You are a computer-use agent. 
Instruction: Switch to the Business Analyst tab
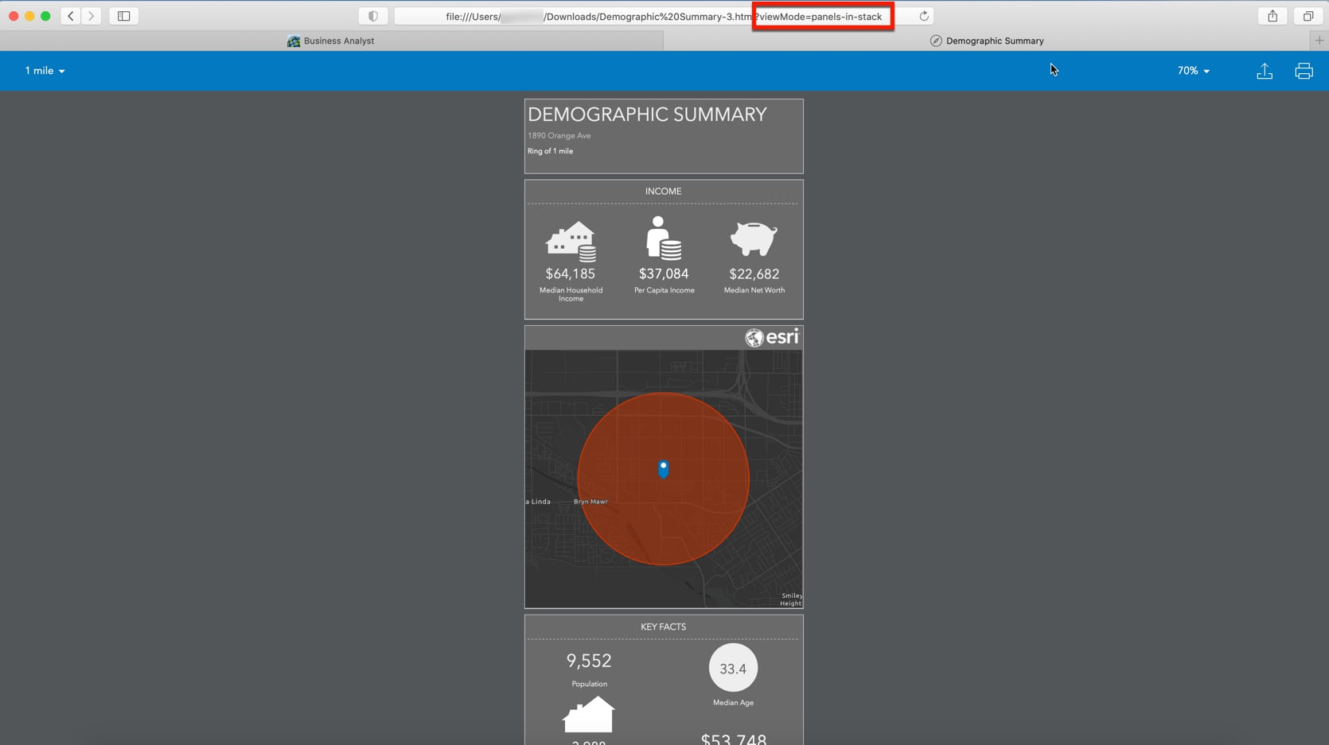(x=332, y=41)
